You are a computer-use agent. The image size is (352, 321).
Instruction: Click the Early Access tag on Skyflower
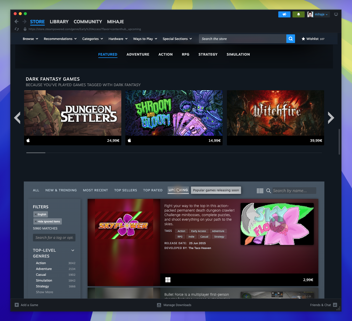tap(199, 231)
